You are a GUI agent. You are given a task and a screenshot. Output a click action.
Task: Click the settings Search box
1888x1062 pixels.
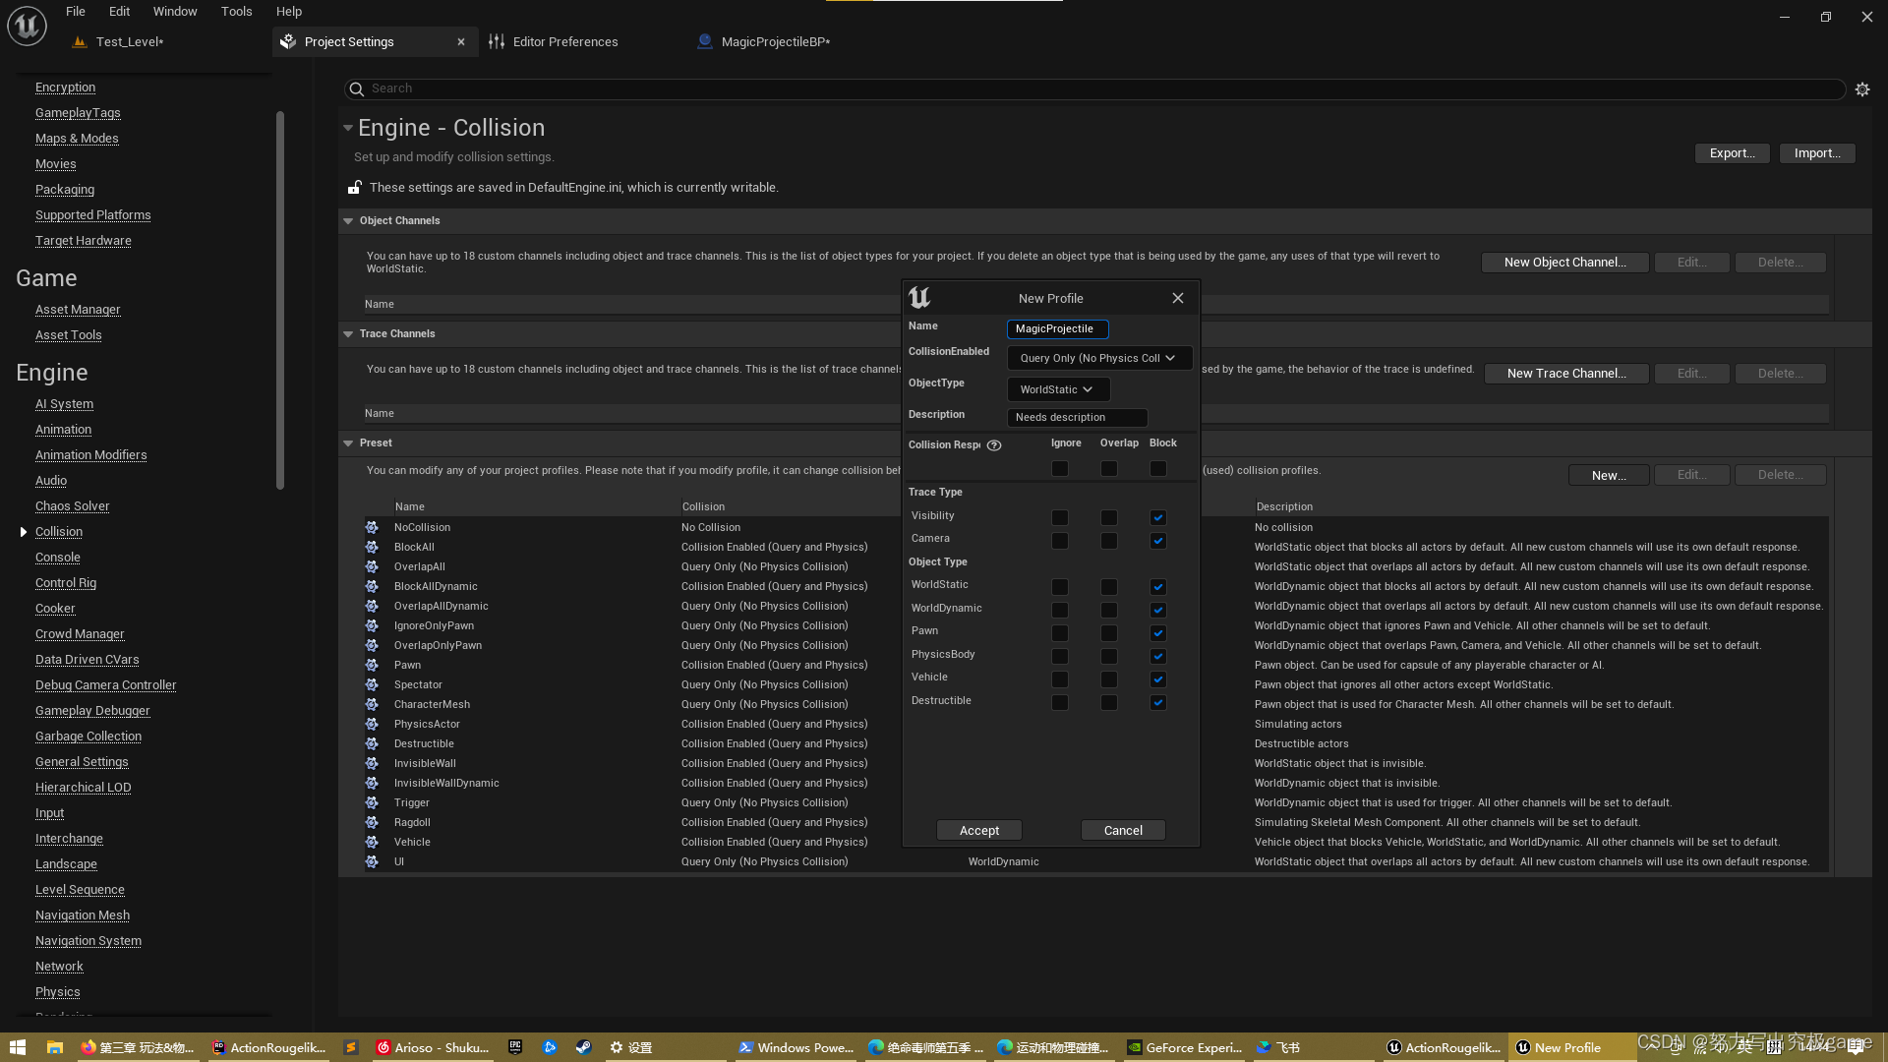(x=1094, y=88)
